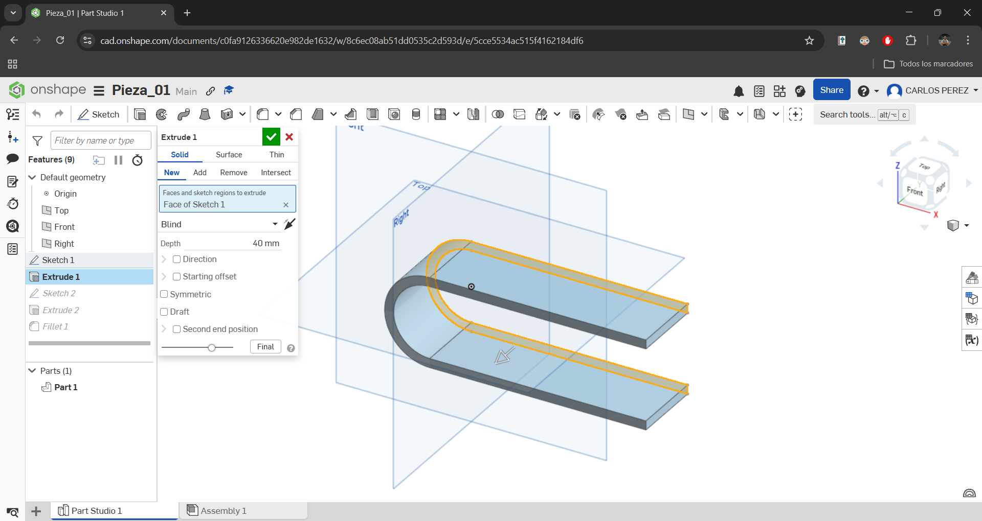Open the Hole tool
Image resolution: width=982 pixels, height=521 pixels.
[394, 114]
